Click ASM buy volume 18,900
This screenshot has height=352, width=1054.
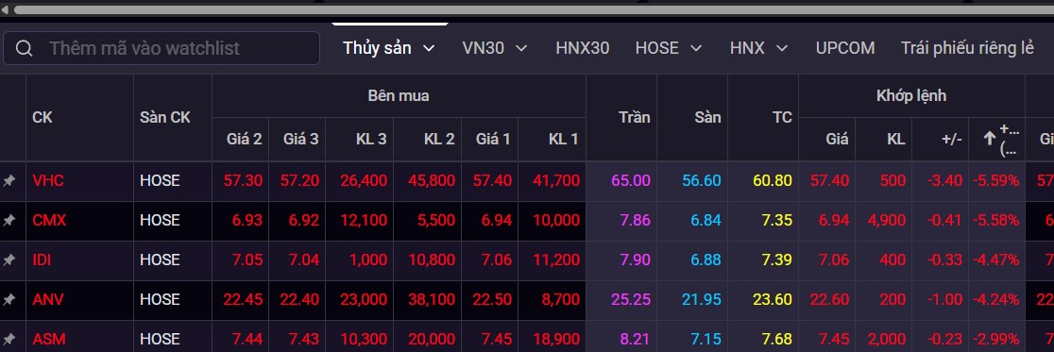pyautogui.click(x=556, y=339)
